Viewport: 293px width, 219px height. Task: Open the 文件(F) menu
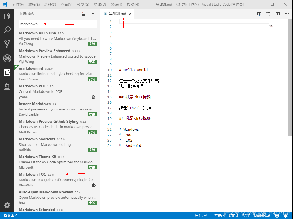click(x=18, y=4)
